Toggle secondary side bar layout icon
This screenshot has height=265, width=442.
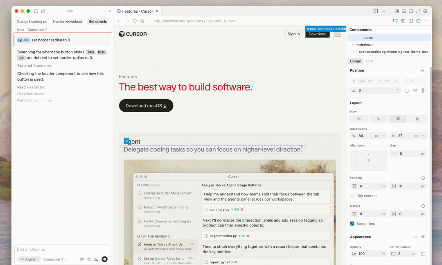tap(411, 11)
